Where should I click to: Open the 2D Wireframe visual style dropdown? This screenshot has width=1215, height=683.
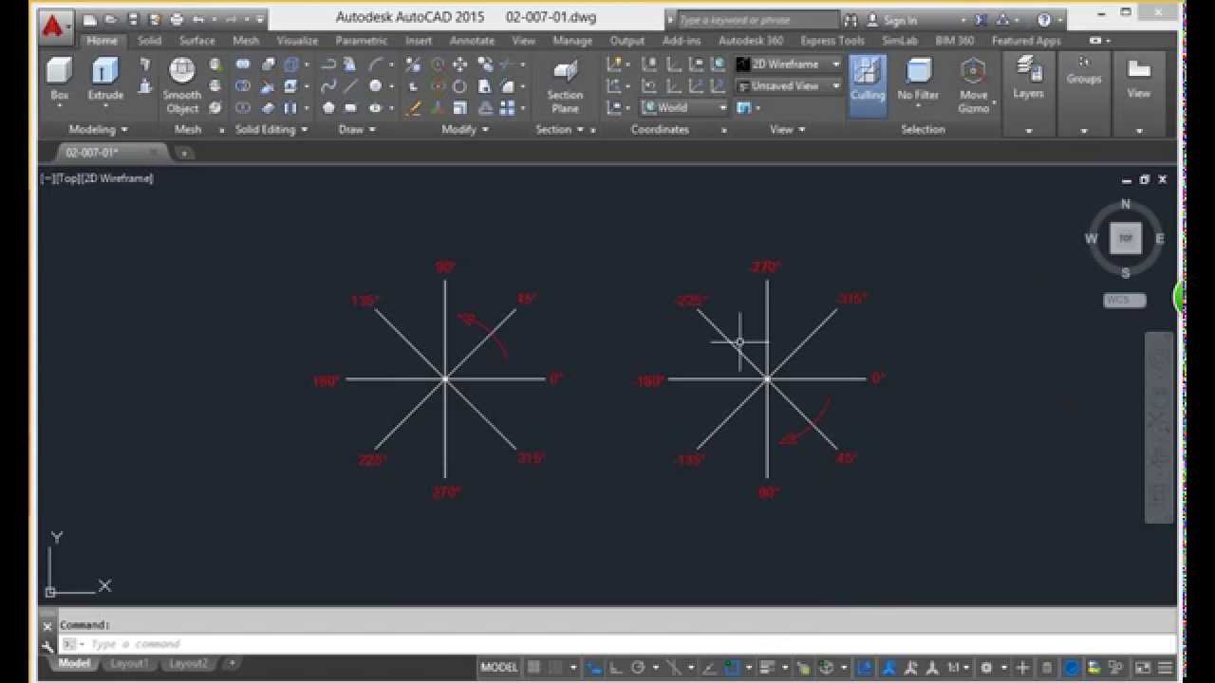789,64
